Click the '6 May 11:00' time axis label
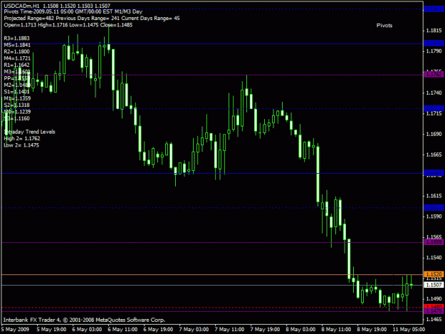445x334 pixels. click(x=122, y=329)
